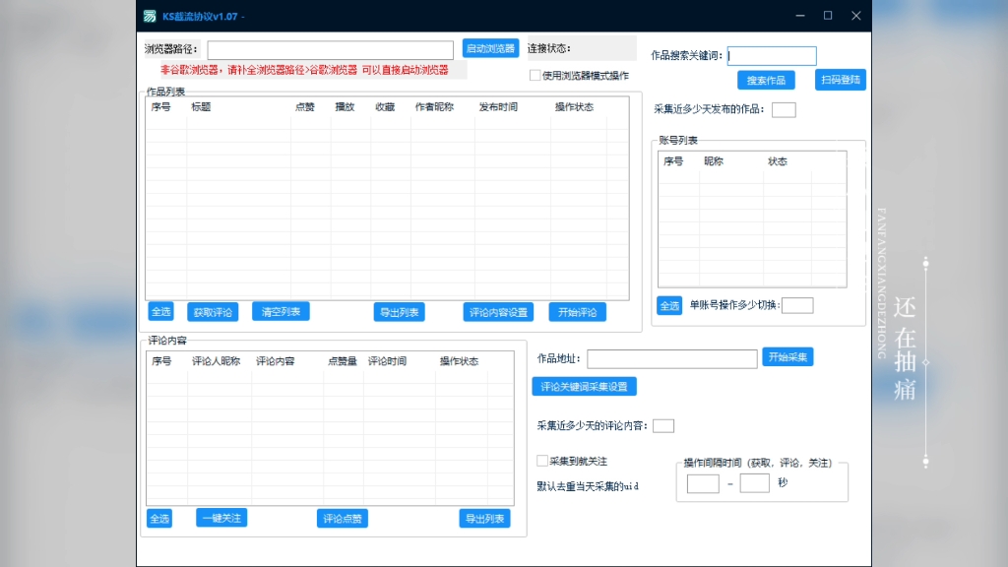Viewport: 1008px width, 567px height.
Task: Click 状态 header in 账号列表
Action: tap(778, 161)
